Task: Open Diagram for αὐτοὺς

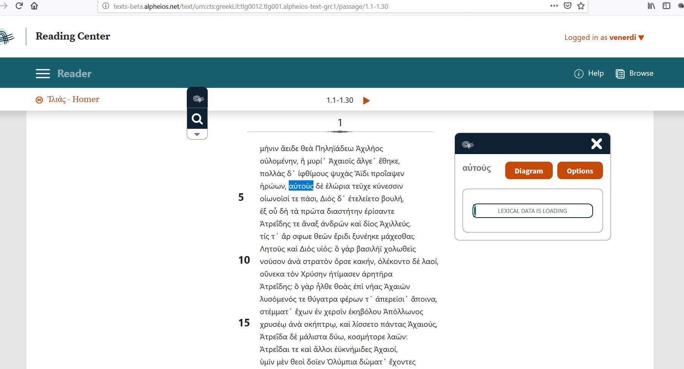Action: pos(529,170)
